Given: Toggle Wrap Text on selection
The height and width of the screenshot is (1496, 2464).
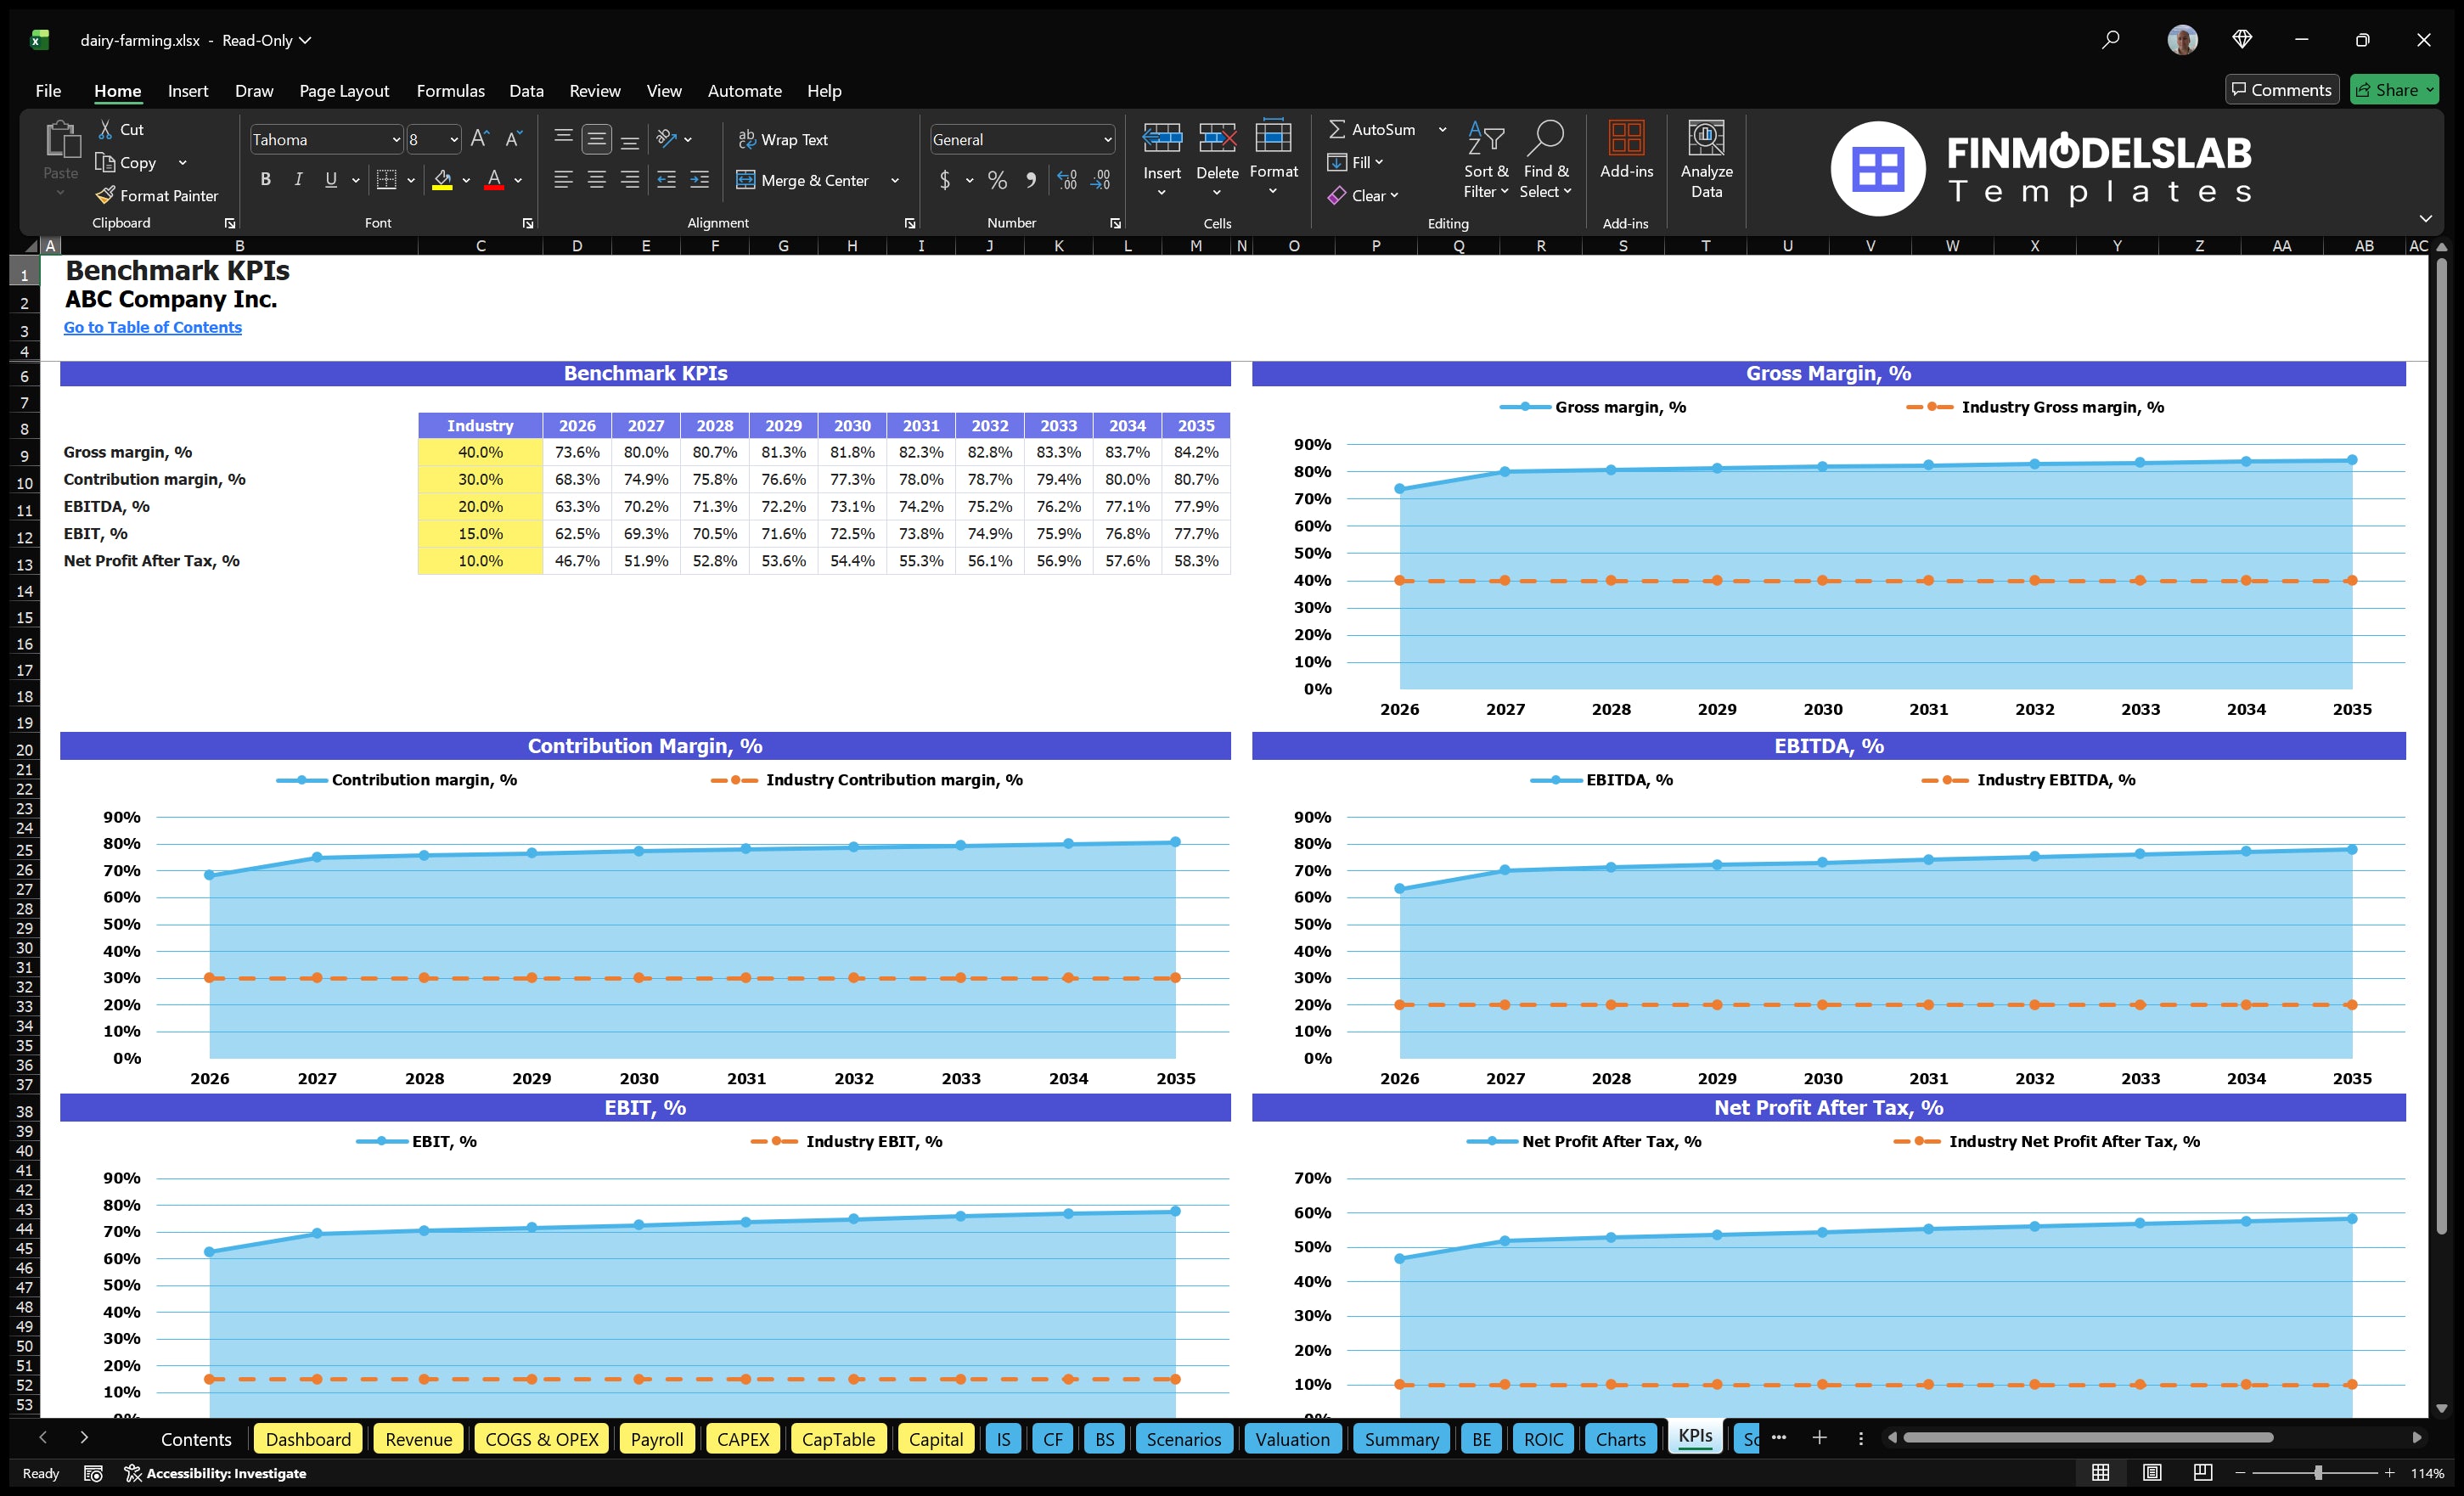Looking at the screenshot, I should (784, 139).
